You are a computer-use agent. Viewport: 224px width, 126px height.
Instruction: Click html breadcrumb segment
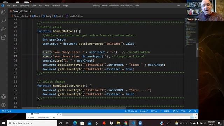(x=37, y=16)
